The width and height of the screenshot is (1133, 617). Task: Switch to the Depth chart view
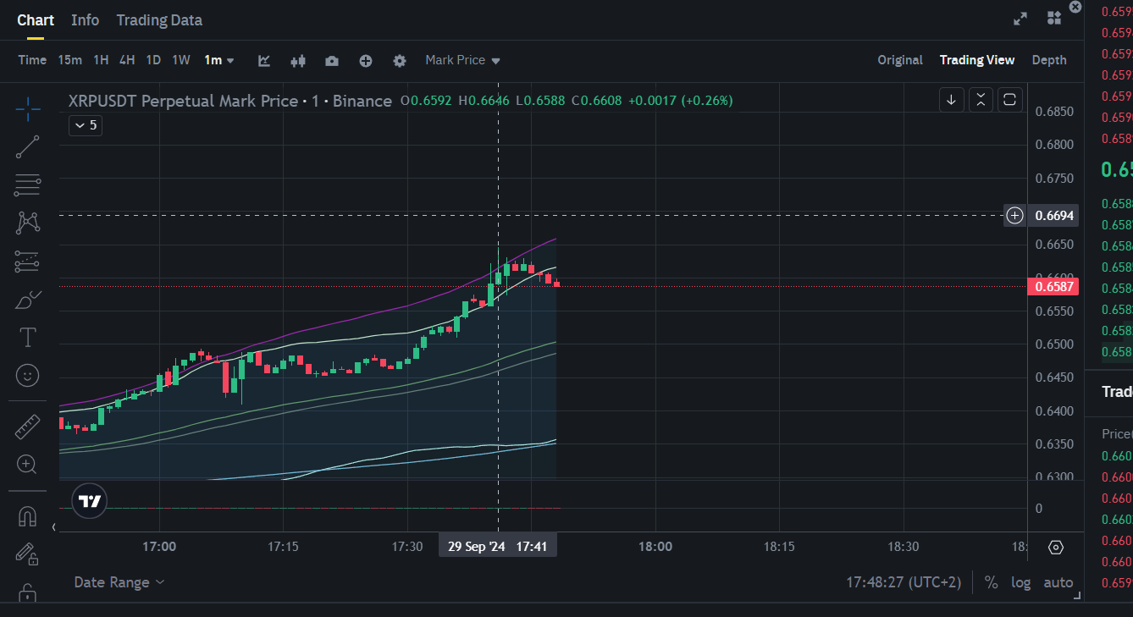point(1049,60)
